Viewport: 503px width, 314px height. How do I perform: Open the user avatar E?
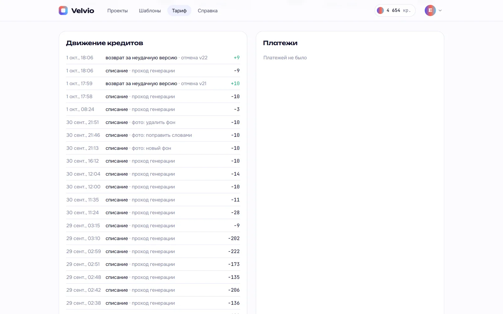[x=430, y=10]
